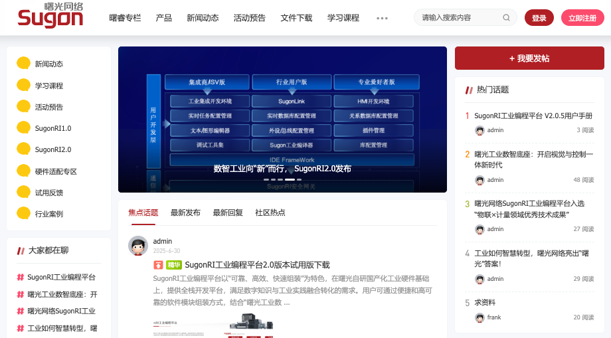Viewport: 611px width, 338px height.
Task: Click yellow icon beside SugonRI1.0
Action: (23, 127)
